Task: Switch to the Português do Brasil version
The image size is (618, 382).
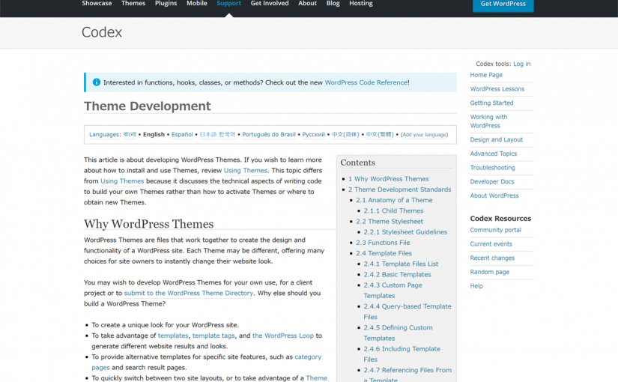Action: point(269,134)
